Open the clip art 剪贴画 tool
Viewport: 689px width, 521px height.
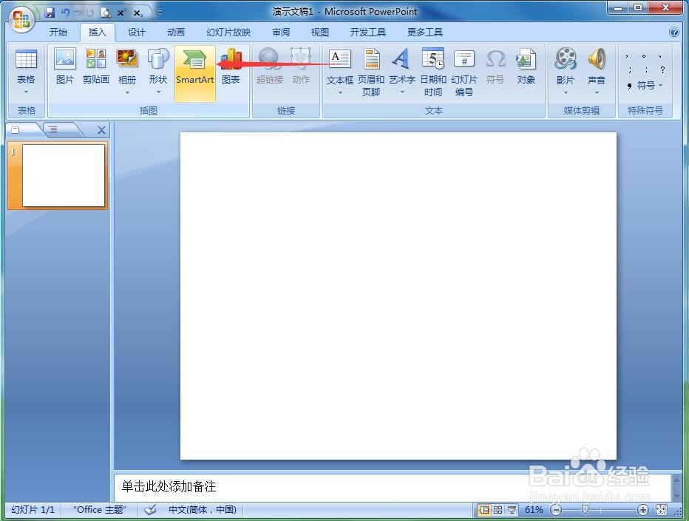[96, 67]
